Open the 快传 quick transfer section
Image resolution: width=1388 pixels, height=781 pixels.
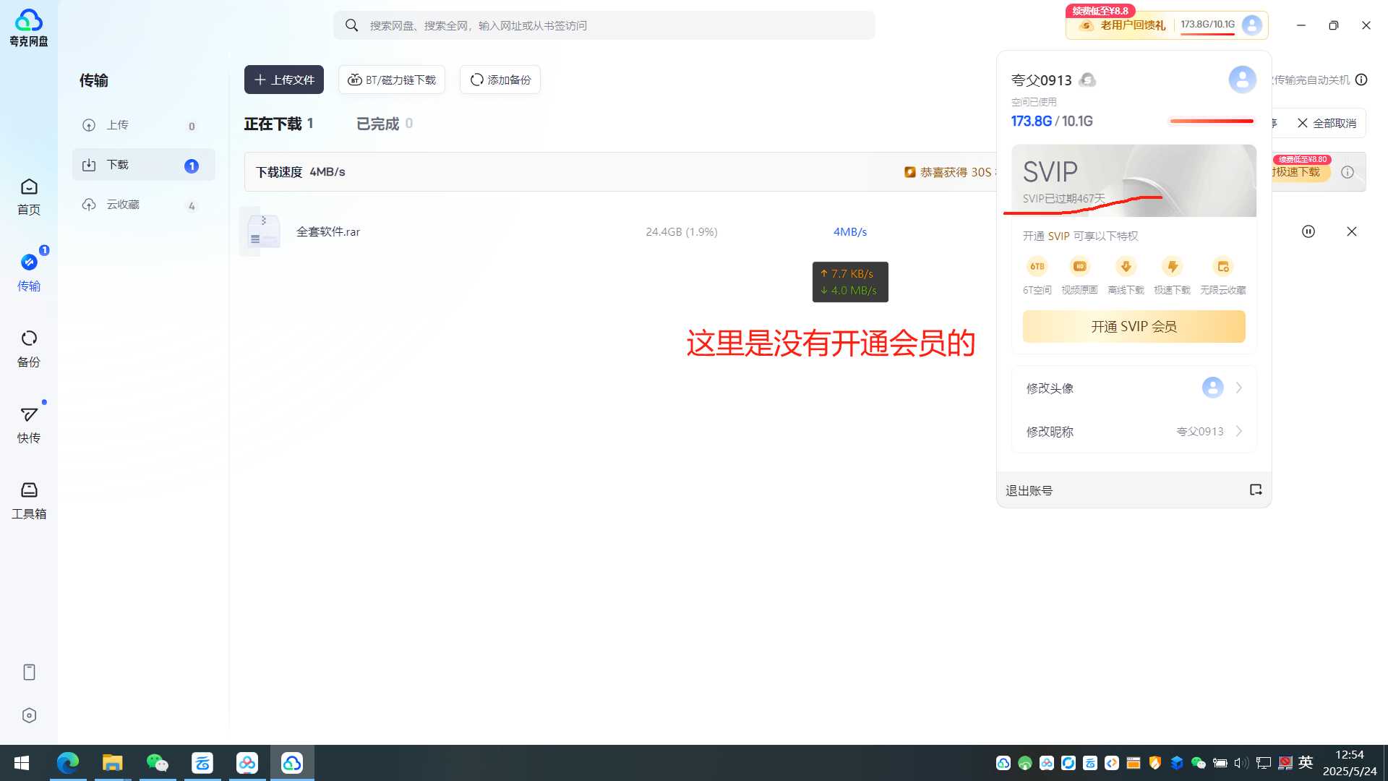click(29, 424)
